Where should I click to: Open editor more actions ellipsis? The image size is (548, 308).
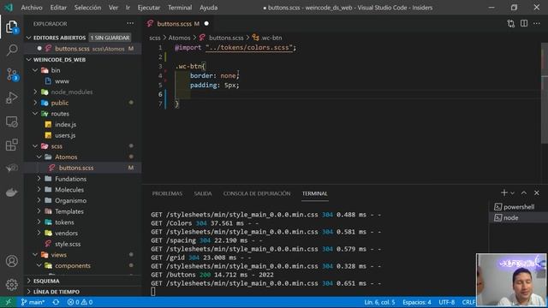tap(537, 23)
